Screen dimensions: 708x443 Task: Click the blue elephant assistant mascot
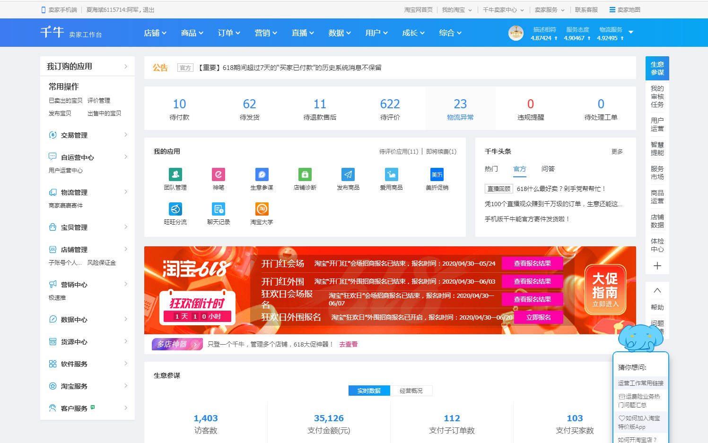tap(641, 338)
